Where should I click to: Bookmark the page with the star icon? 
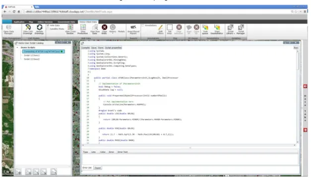pyautogui.click(x=296, y=12)
